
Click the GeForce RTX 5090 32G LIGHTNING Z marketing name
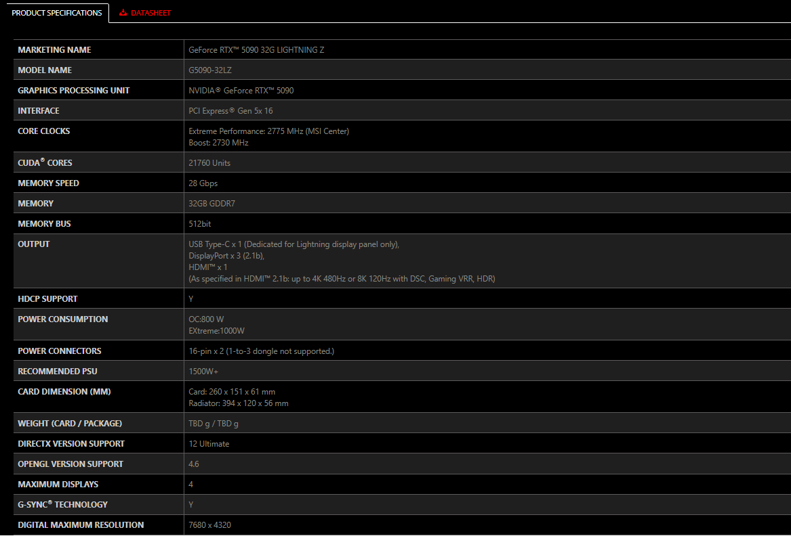[256, 50]
